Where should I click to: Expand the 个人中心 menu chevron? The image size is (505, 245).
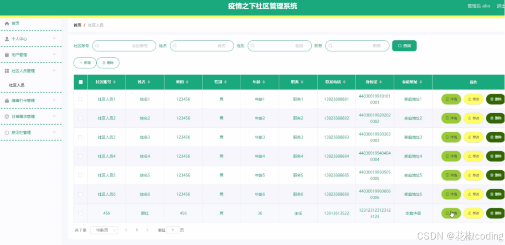54,38
